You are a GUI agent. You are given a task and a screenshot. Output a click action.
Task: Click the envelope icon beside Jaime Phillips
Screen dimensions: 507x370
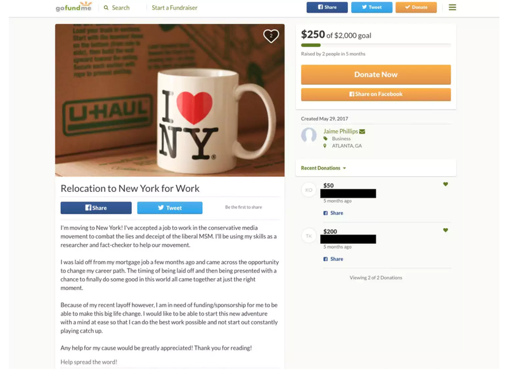point(362,132)
